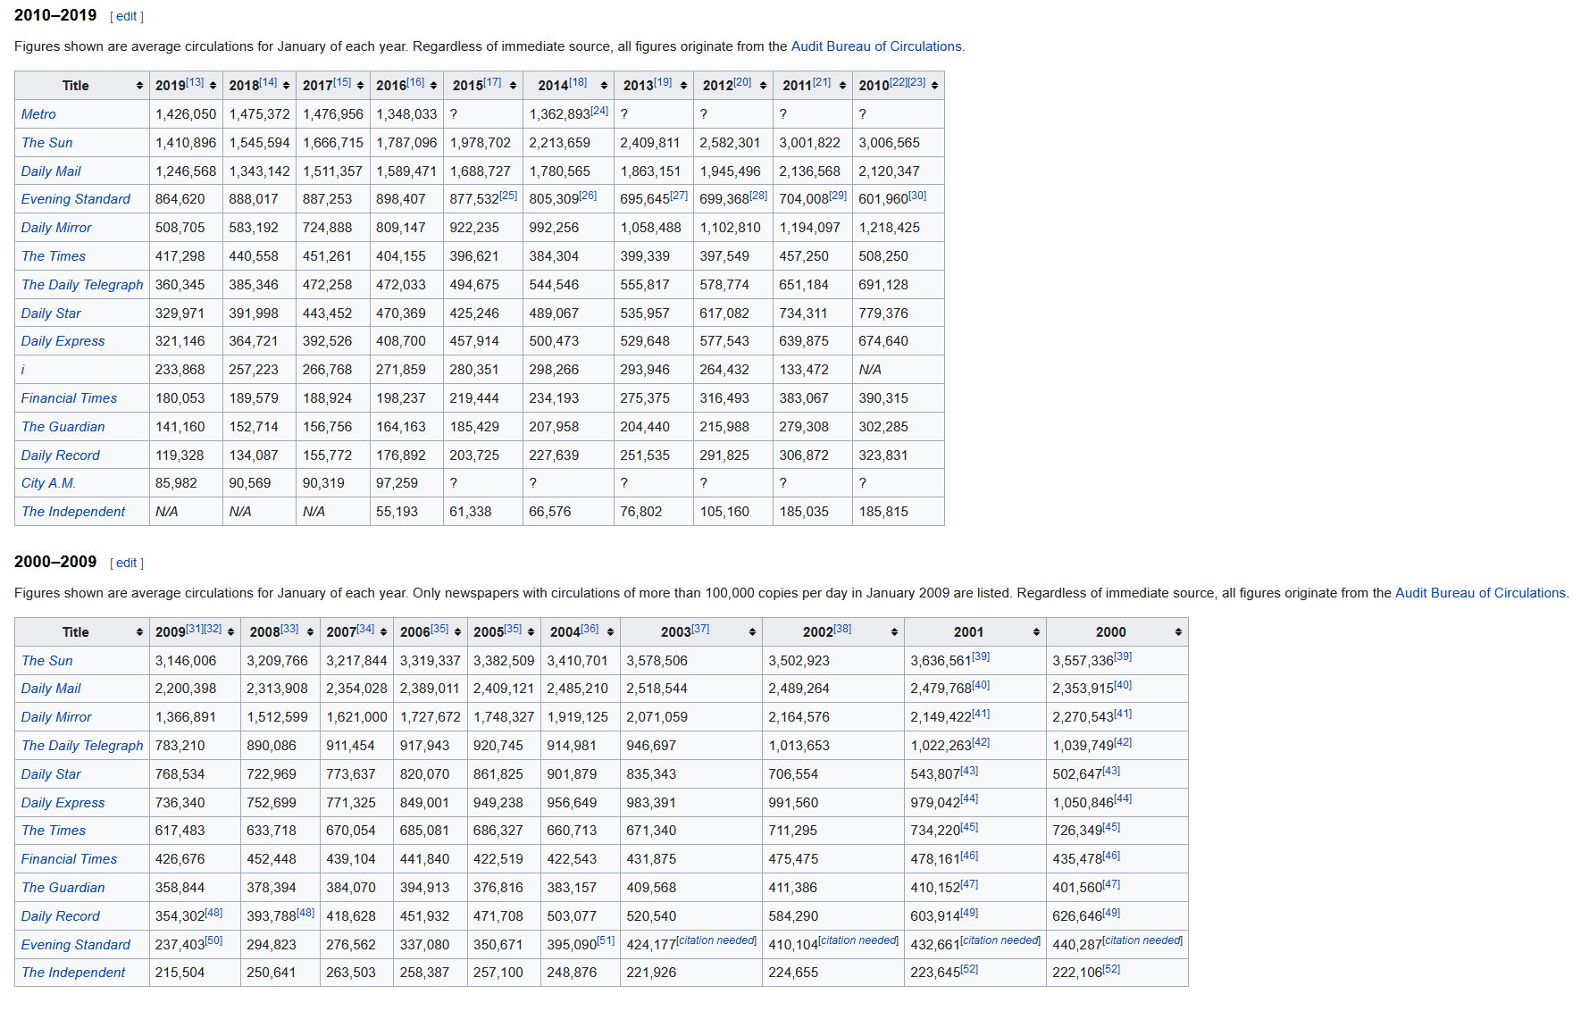Open citation [52] on The Independent 2000 figure
The width and height of the screenshot is (1581, 1011).
pyautogui.click(x=1111, y=969)
